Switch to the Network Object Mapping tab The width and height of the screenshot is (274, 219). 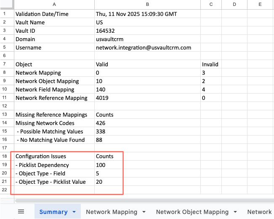(192, 212)
